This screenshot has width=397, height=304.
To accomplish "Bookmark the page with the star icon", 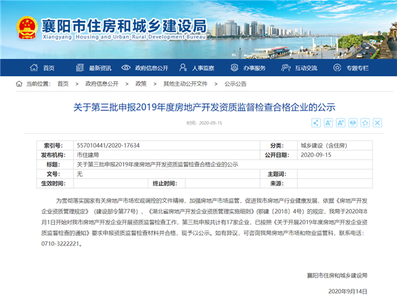I will point(365,123).
